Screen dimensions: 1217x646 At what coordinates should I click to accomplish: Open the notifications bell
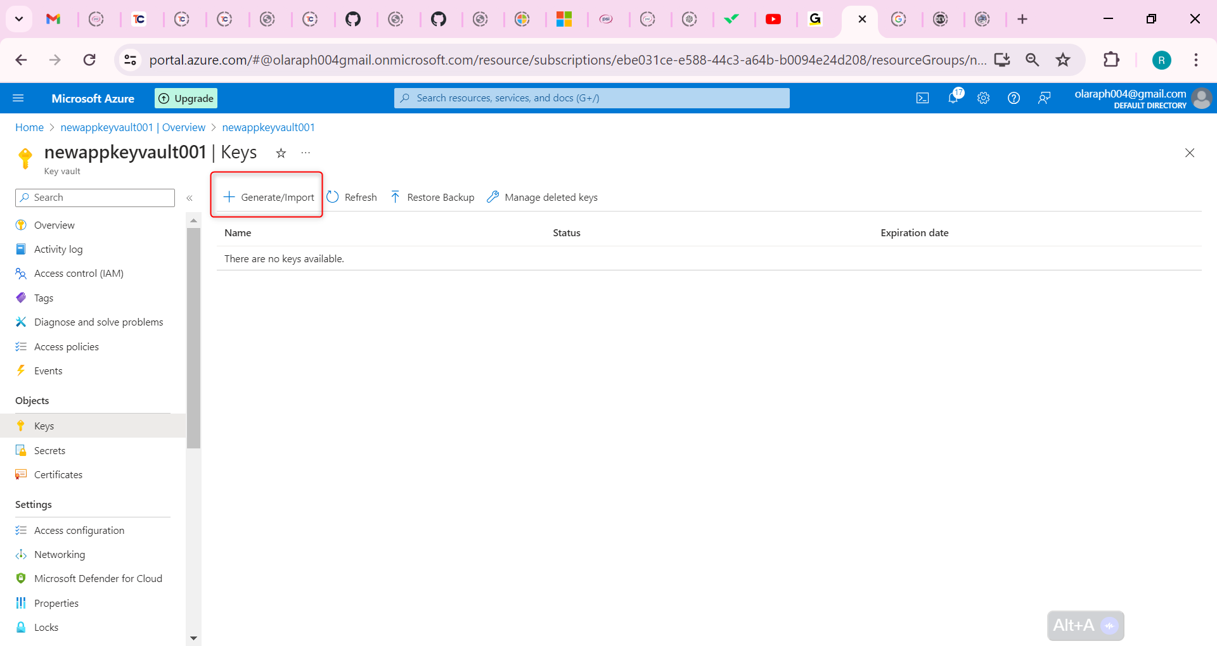pyautogui.click(x=953, y=98)
